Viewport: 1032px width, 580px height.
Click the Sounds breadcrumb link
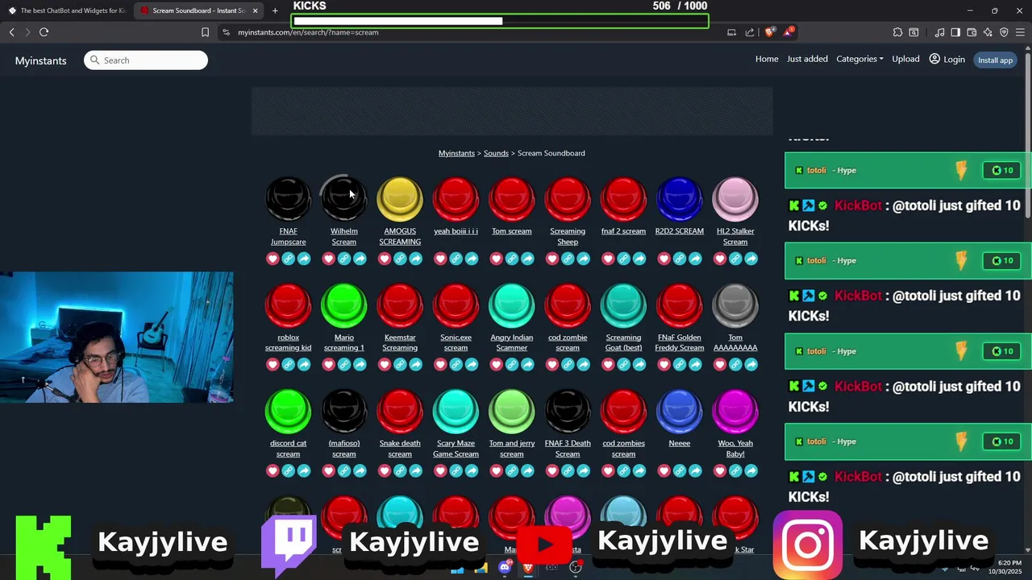[496, 153]
